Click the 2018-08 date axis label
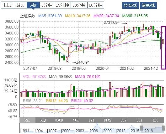Viewport: 166px width, 134px height. (x=55, y=69)
